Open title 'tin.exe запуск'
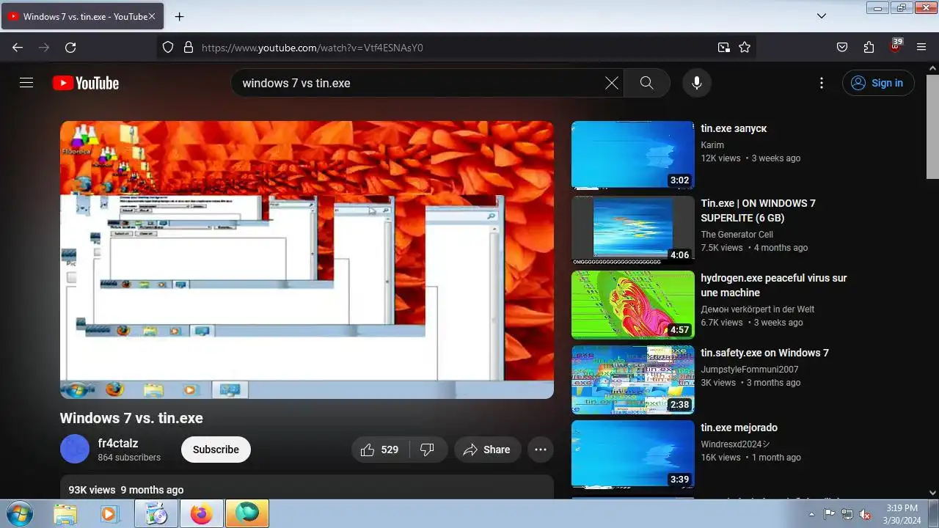The width and height of the screenshot is (939, 528). pos(734,128)
